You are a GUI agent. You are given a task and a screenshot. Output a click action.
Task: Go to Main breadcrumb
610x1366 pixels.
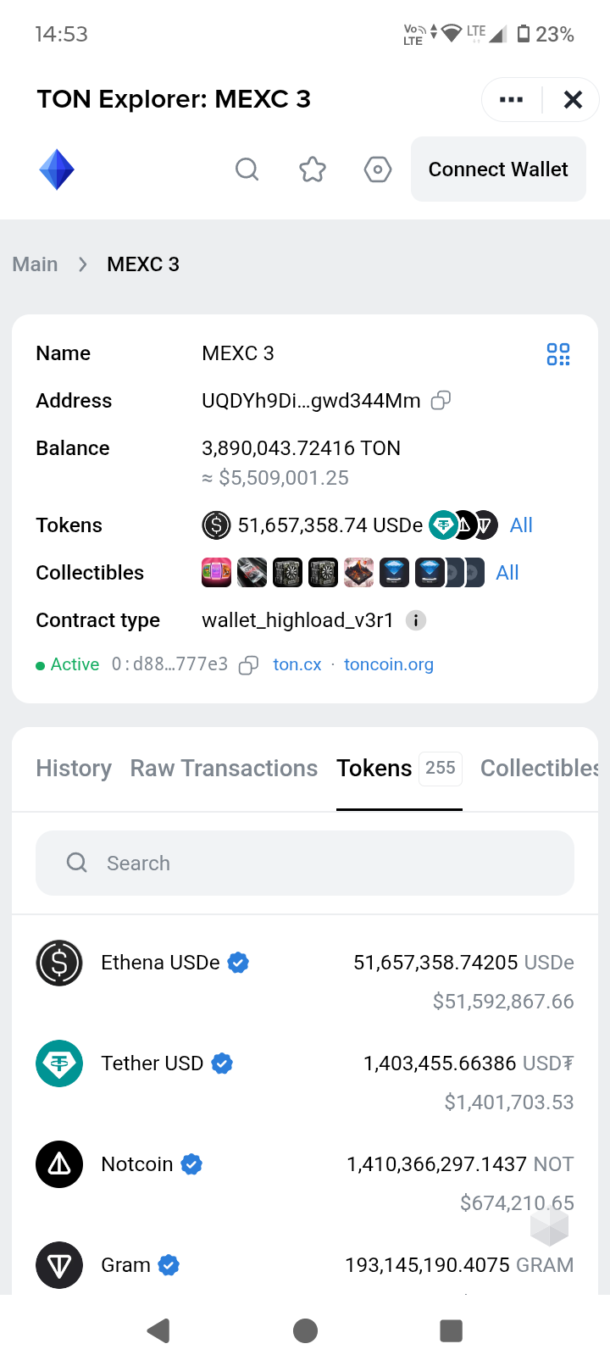click(x=36, y=264)
